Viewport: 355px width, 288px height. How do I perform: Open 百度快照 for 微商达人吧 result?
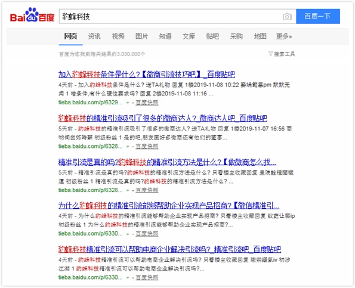[x=147, y=146]
